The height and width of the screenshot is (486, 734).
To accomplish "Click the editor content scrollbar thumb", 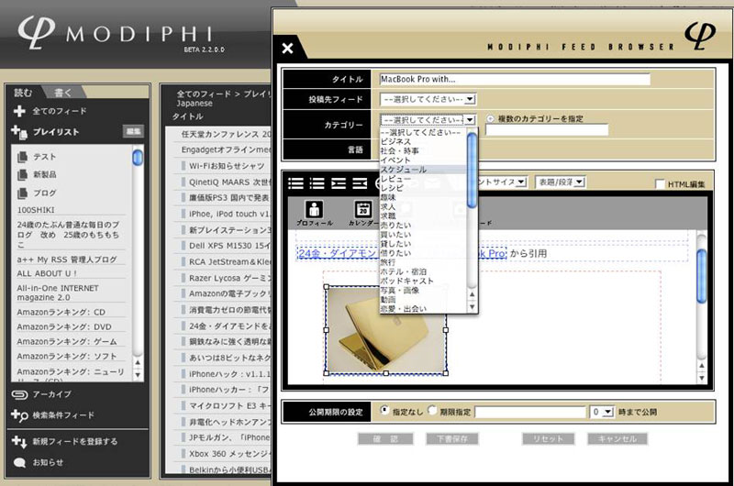I will (x=701, y=276).
